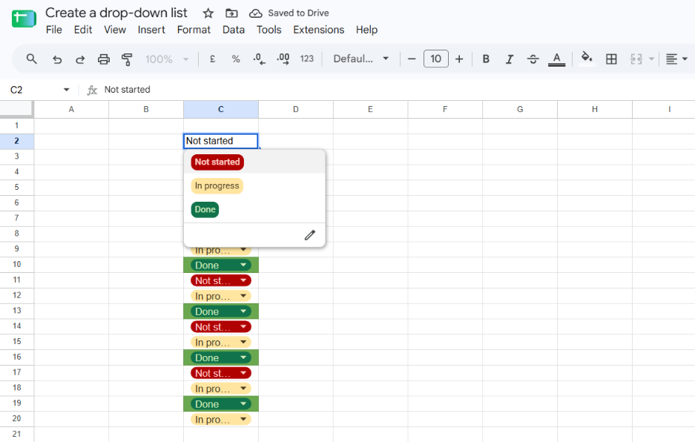
Task: Open the Tools menu
Action: pos(269,30)
